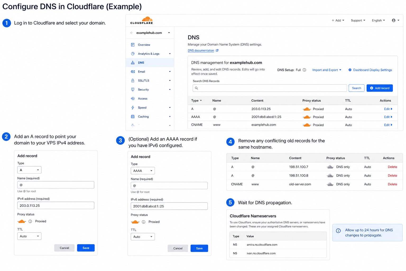
Task: Open Import and Export dropdown
Action: coord(327,70)
